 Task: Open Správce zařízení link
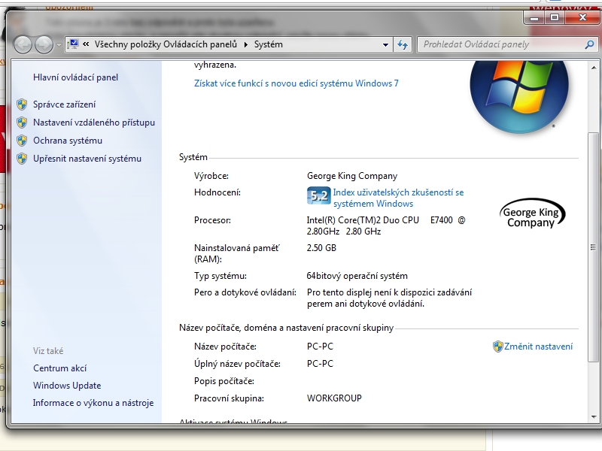tap(64, 104)
